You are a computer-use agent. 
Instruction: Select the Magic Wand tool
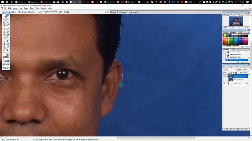8,22
